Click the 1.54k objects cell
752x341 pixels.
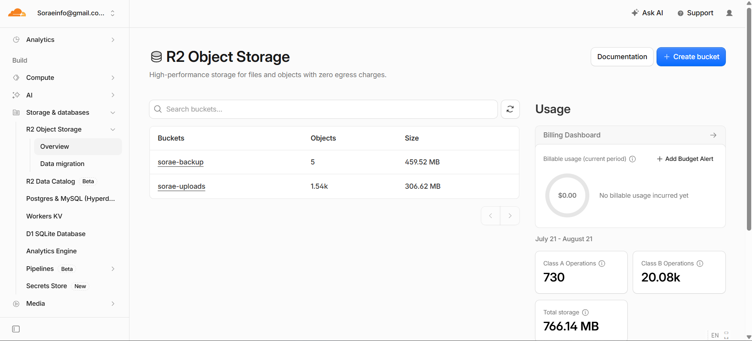pyautogui.click(x=319, y=186)
